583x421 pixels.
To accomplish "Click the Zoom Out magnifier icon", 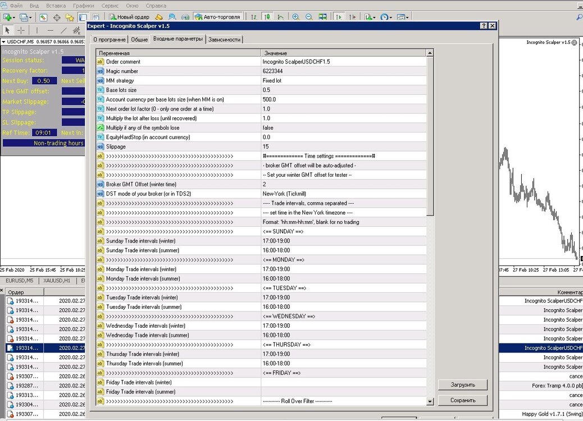I will tap(308, 17).
